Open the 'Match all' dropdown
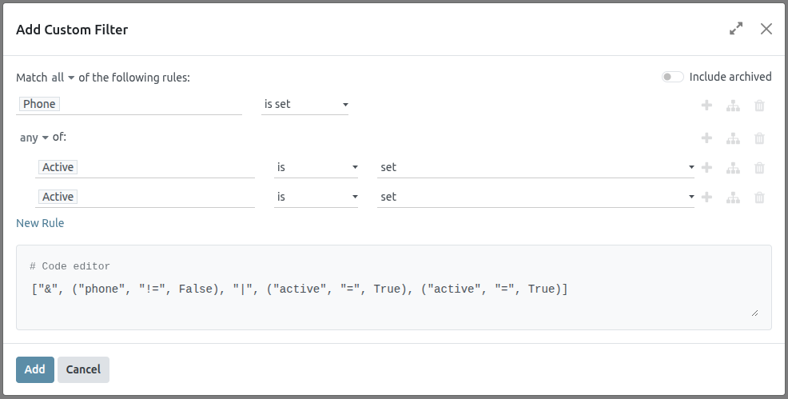The height and width of the screenshot is (399, 788). 62,78
